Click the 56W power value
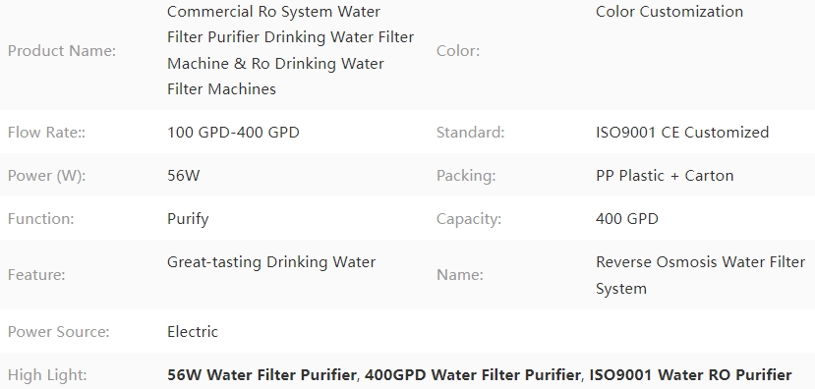Viewport: 815px width, 389px height. point(183,175)
